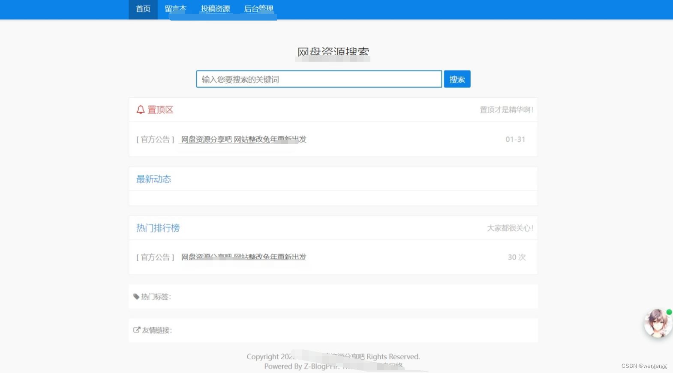This screenshot has height=373, width=673.
Task: Click the external-link icon beside 友情链接
Action: 137,330
